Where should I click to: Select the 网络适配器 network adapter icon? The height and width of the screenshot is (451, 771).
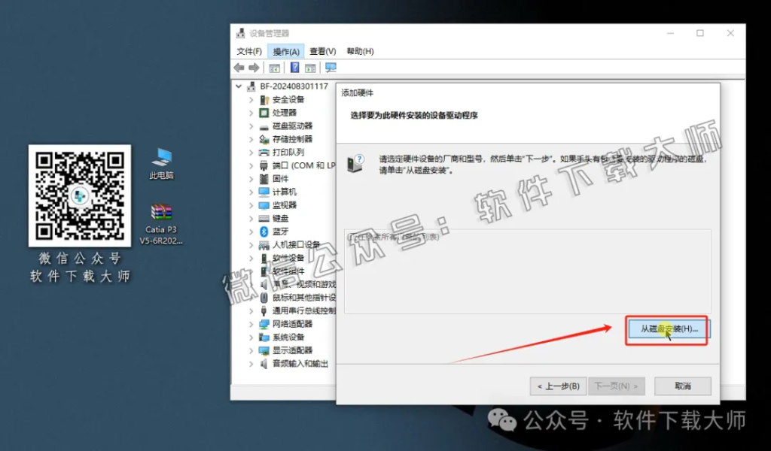pyautogui.click(x=264, y=324)
